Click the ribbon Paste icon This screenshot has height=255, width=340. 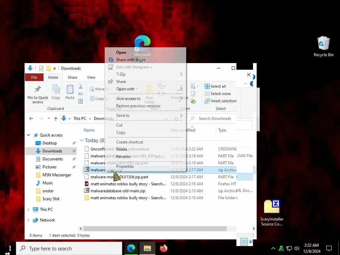(x=70, y=92)
